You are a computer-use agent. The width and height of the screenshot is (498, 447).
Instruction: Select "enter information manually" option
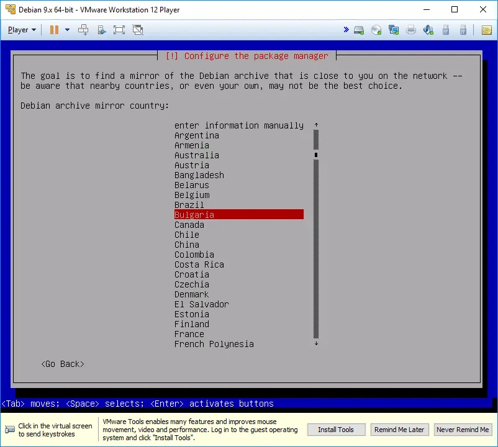239,125
